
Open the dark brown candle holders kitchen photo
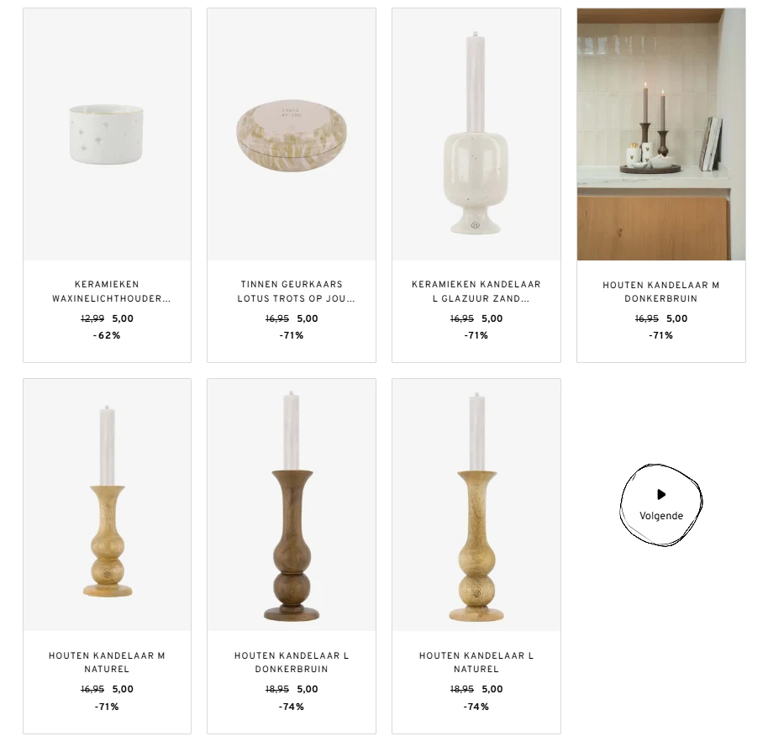click(x=661, y=134)
